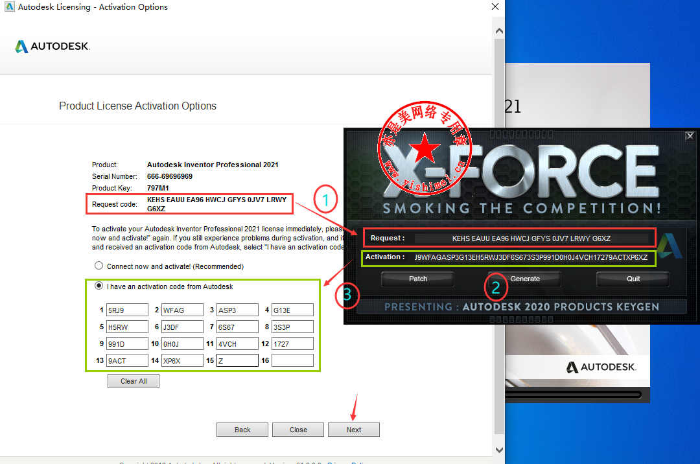Image resolution: width=700 pixels, height=464 pixels.
Task: Click the Autodesk A logo inside X-Force window
Action: click(x=669, y=246)
